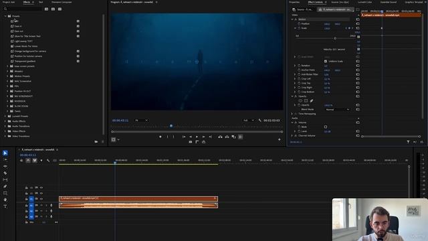Click the Effect Controls filter funnel icon

(408, 142)
